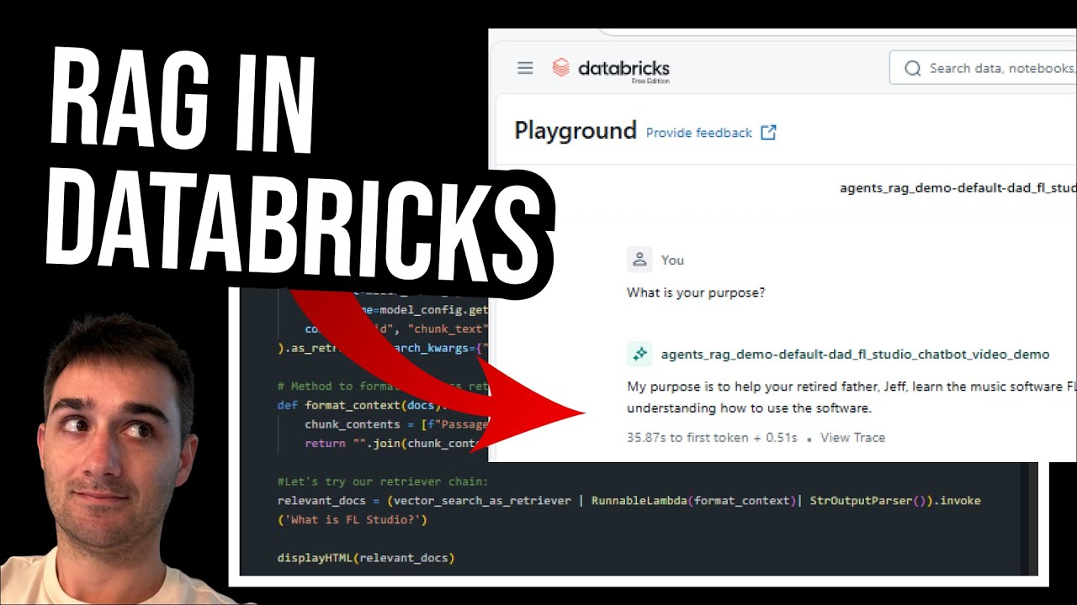Click agents_rag_demo-default-dad_fl_studio_chatbot_video_demo response header
The height and width of the screenshot is (605, 1077).
pyautogui.click(x=855, y=354)
